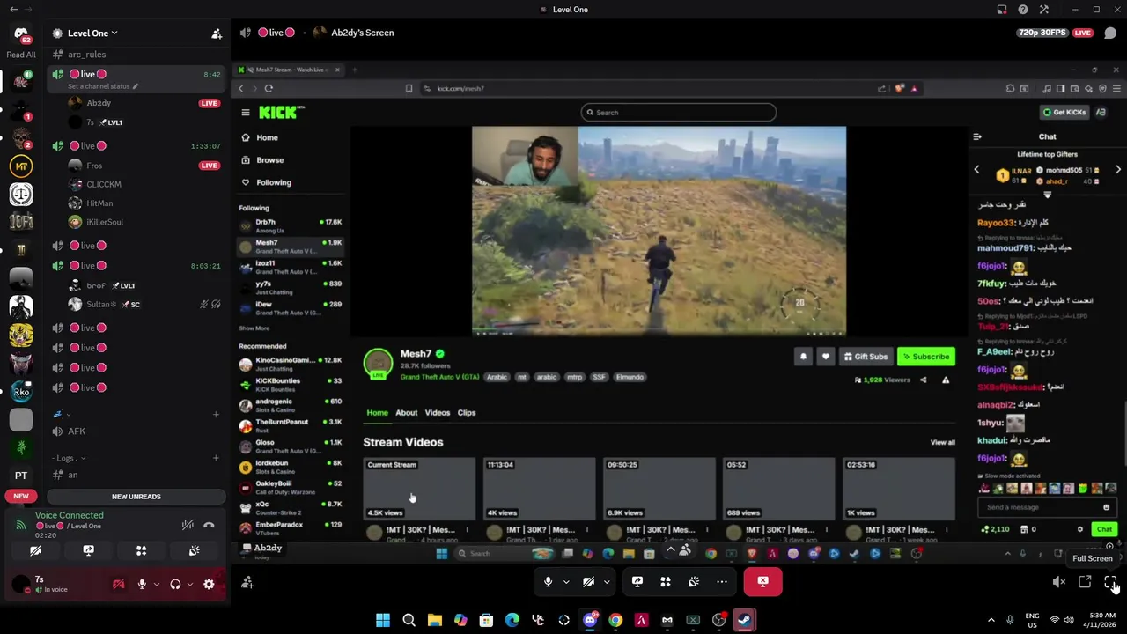
Task: Start an activity from voice panel
Action: [x=141, y=550]
